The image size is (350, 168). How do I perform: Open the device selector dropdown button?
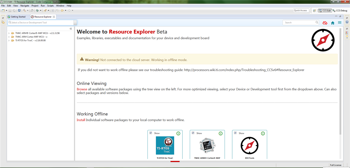pyautogui.click(x=75, y=22)
